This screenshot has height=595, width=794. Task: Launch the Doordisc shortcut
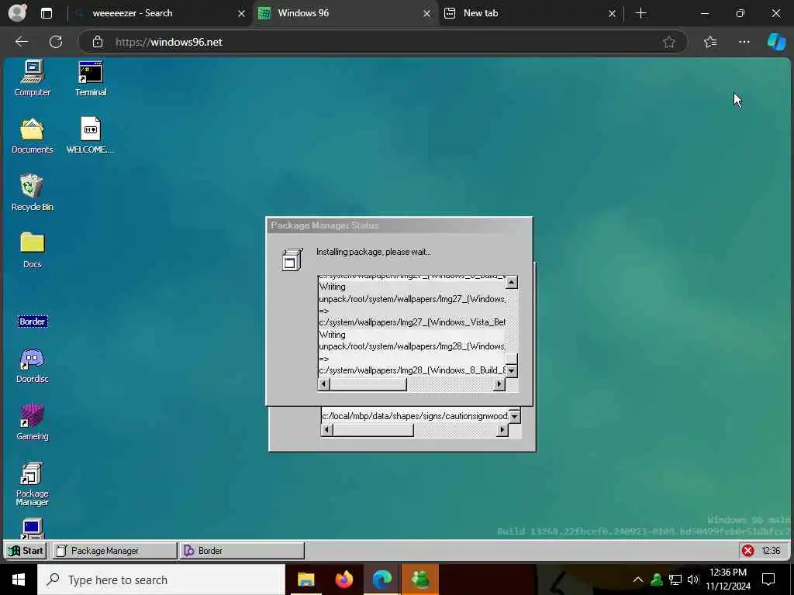coord(33,364)
